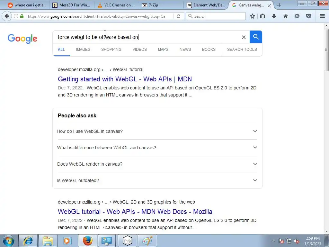The image size is (329, 247).
Task: Click Firefox icon in taskbar
Action: pos(87,241)
